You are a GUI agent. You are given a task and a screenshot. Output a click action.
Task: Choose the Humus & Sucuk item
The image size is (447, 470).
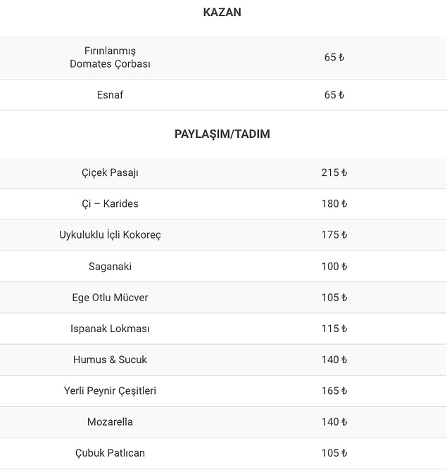[110, 359]
